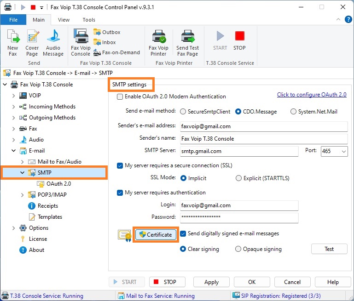Click 'Click to configure OAuth 2.0' link

coord(312,95)
